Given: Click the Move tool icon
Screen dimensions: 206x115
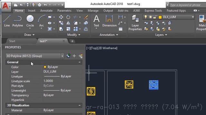Looking at the screenshot, I should pos(61,17).
